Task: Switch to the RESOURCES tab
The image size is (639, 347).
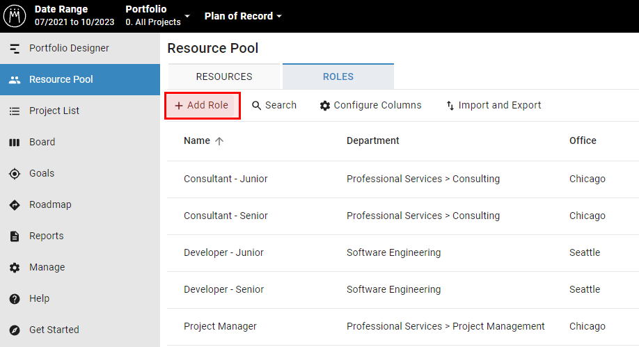Action: coord(224,76)
